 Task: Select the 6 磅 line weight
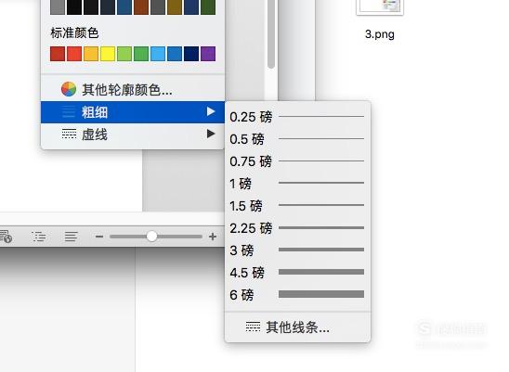click(297, 294)
